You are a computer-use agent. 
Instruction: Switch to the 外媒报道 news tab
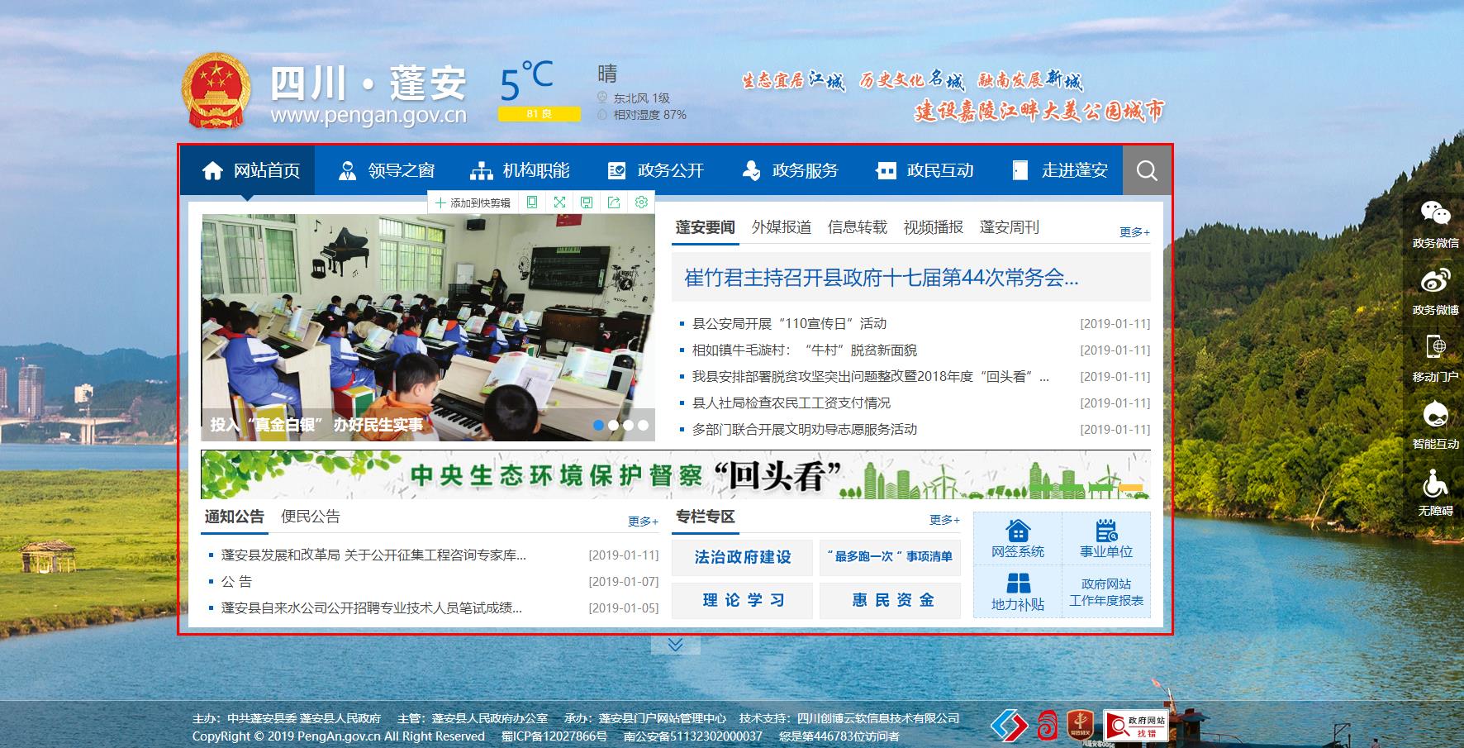[x=781, y=227]
